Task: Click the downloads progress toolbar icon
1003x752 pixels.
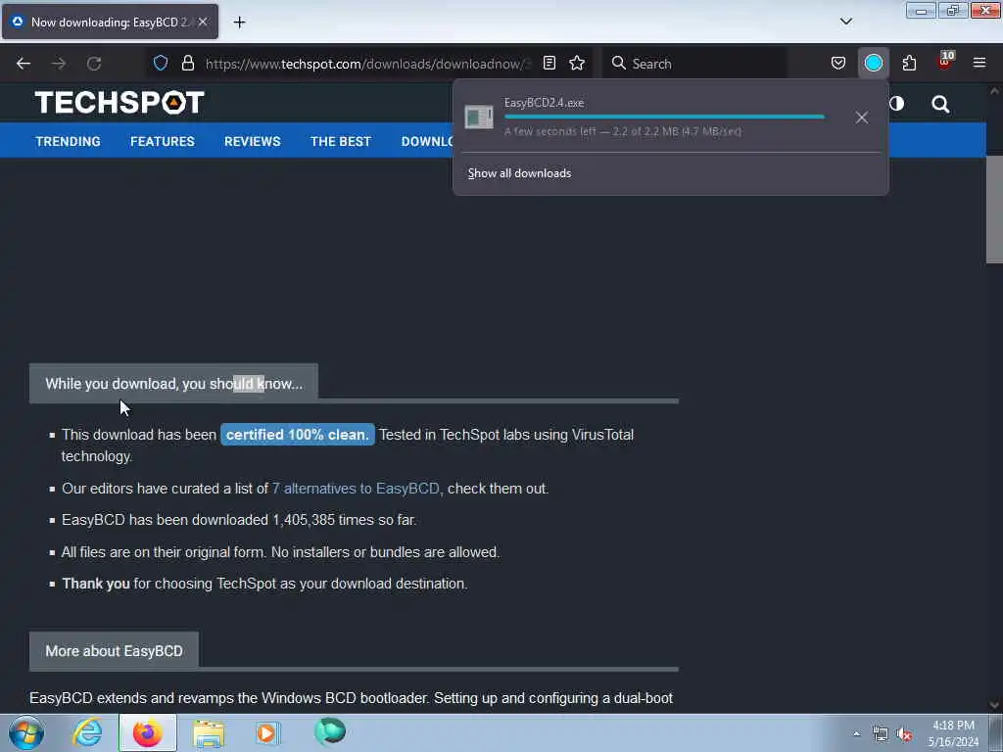Action: point(873,63)
